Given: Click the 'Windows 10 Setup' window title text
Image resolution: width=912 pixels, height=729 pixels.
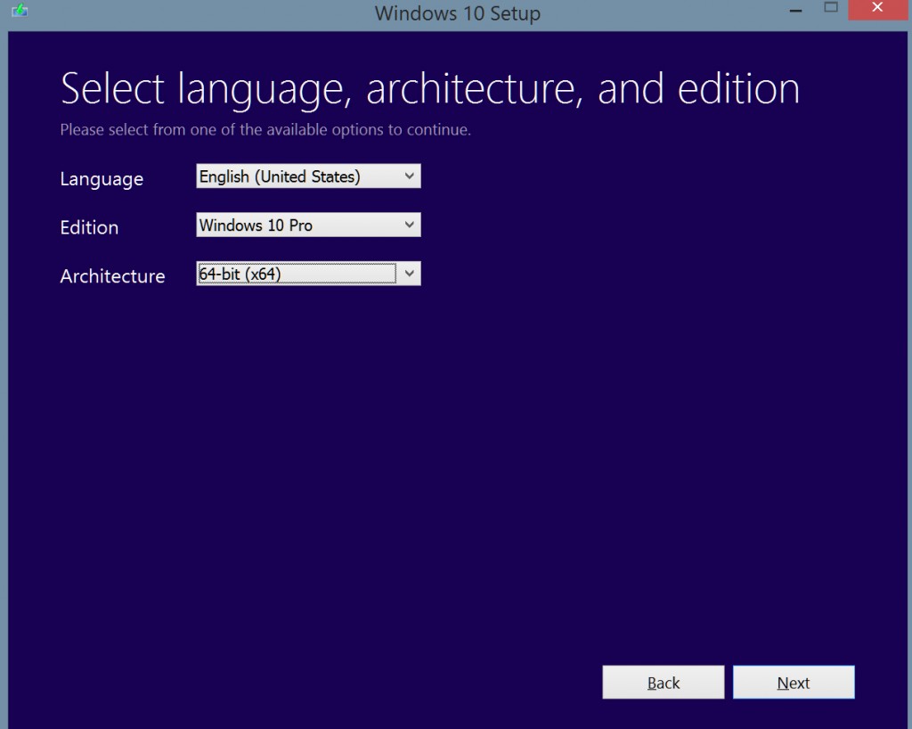Looking at the screenshot, I should tap(458, 13).
